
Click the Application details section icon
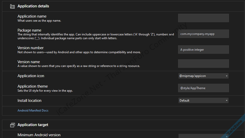coord(12,6)
